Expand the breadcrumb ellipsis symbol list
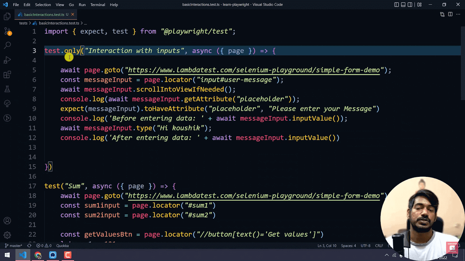This screenshot has height=261, width=465. (85, 23)
